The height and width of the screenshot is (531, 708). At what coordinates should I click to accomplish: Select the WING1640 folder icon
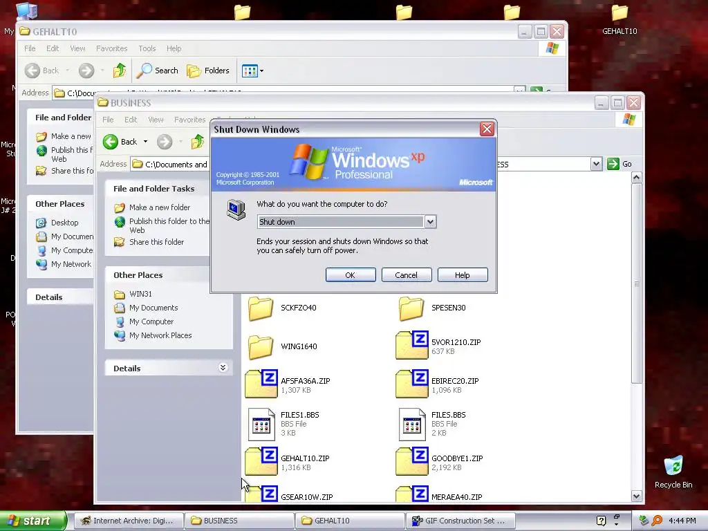261,347
